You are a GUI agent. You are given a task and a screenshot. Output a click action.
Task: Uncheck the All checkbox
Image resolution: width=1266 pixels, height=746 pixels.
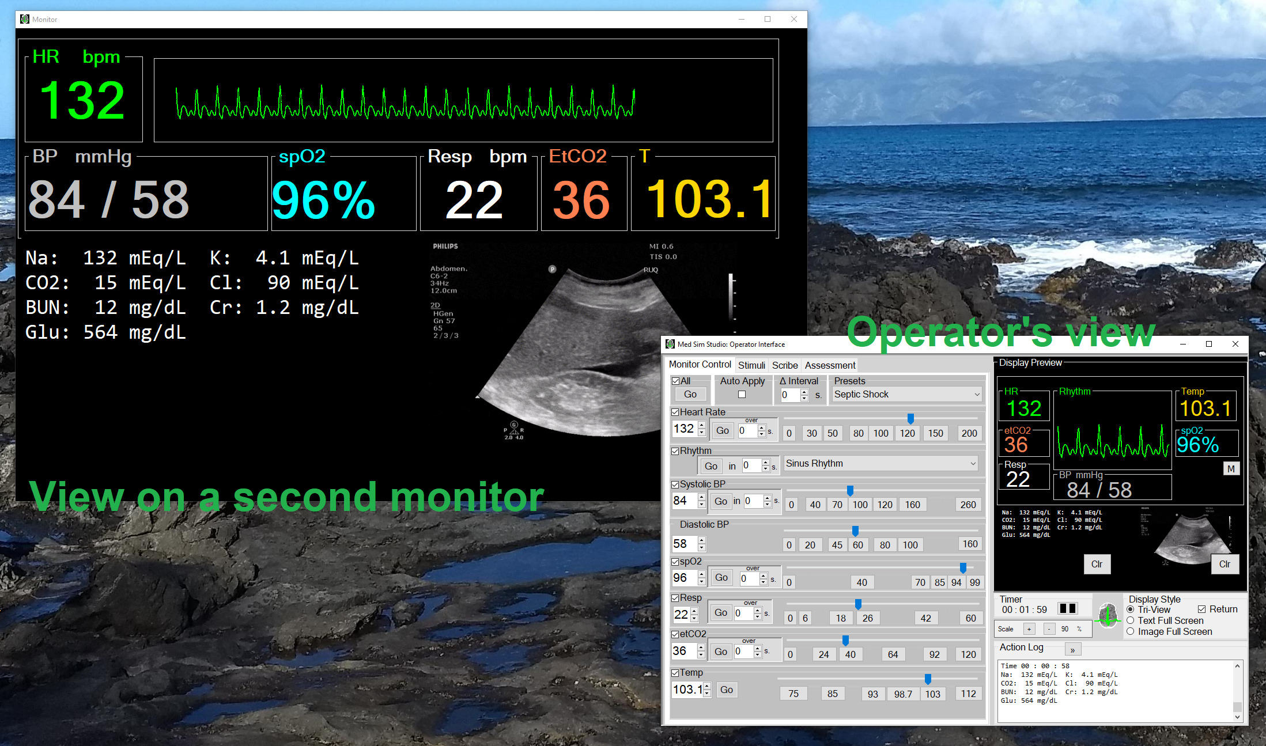pyautogui.click(x=675, y=381)
